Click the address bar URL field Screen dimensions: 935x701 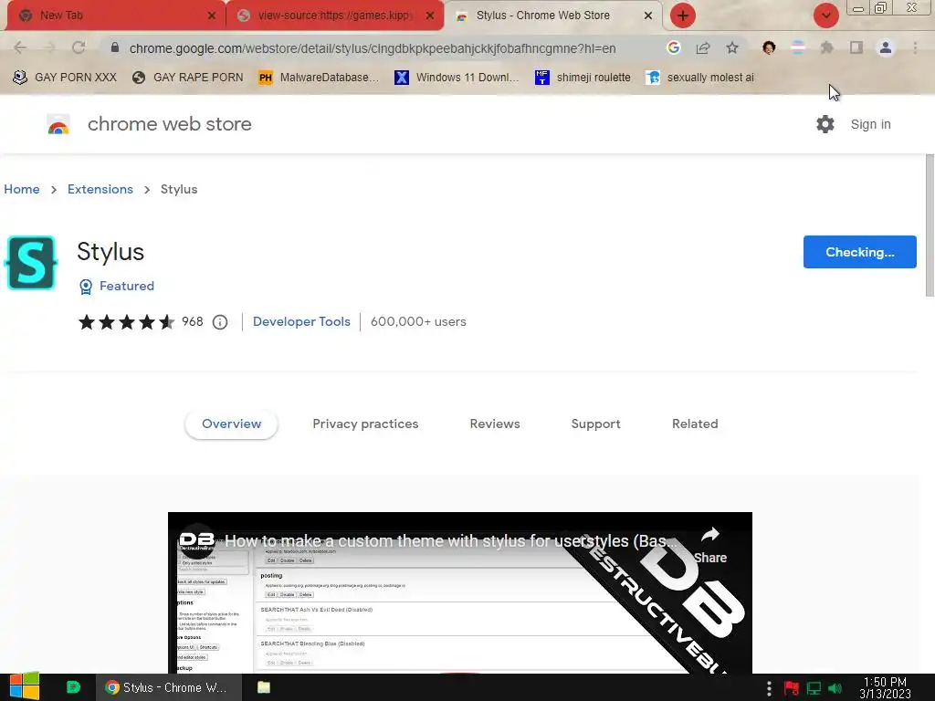(x=373, y=48)
